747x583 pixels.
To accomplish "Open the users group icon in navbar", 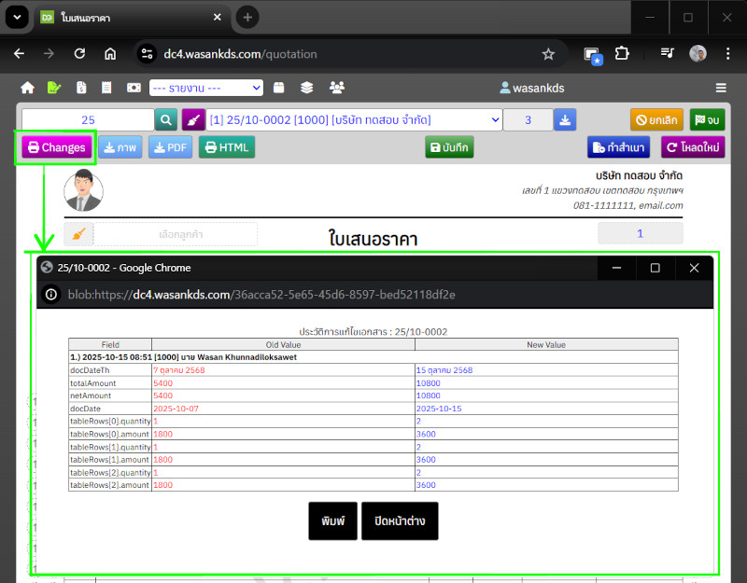I will tap(336, 88).
